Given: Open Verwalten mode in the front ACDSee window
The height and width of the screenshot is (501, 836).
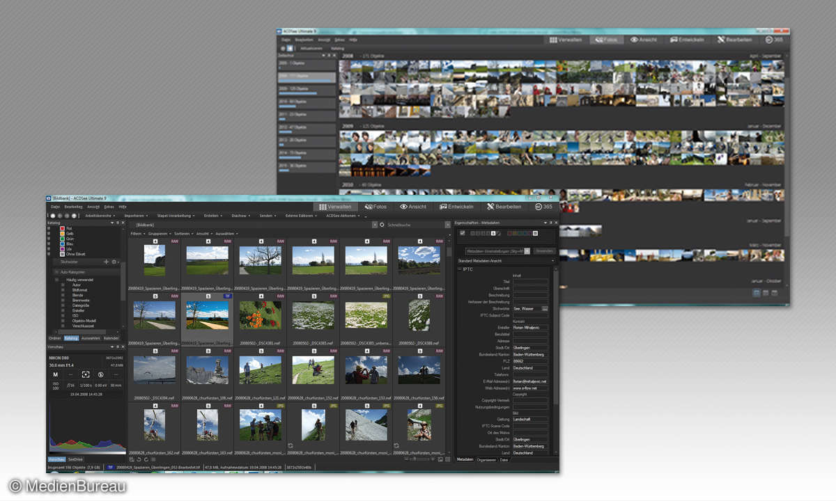Looking at the screenshot, I should 335,207.
